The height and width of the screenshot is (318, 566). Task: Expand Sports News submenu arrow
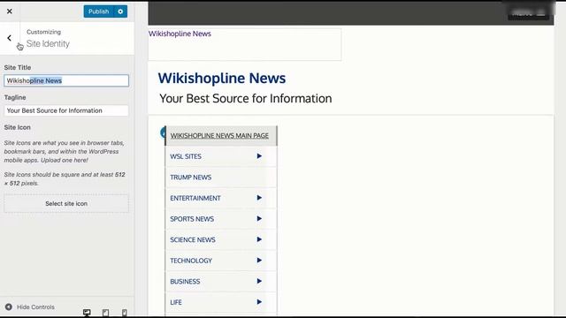[259, 219]
